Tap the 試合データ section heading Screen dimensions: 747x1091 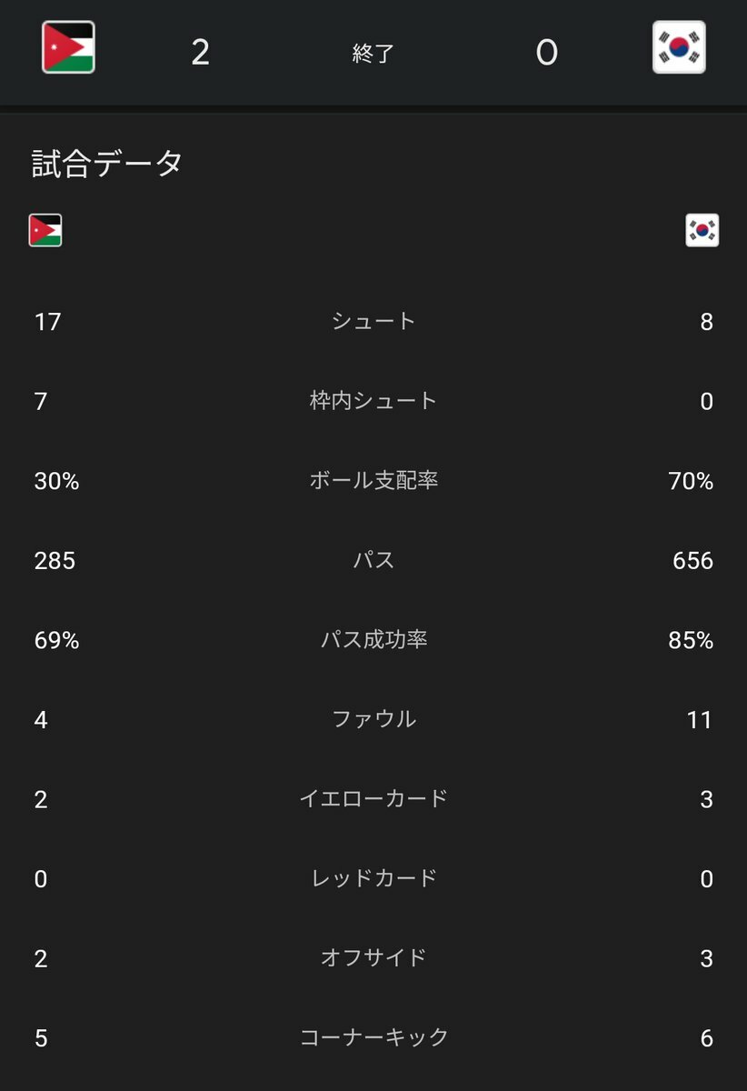107,164
